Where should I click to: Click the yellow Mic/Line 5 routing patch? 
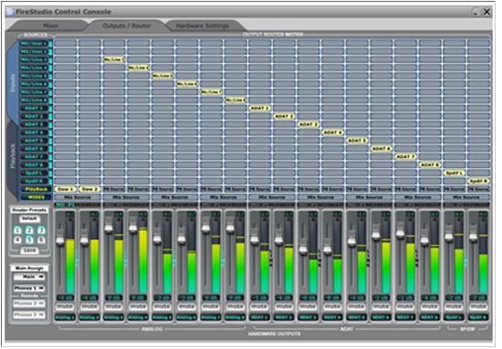pos(163,76)
